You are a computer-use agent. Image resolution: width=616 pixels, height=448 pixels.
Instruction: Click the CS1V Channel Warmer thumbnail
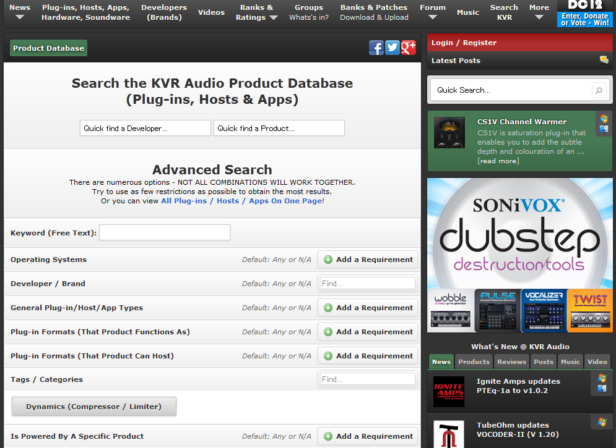[449, 132]
